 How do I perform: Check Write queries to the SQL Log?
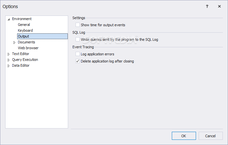click(78, 39)
